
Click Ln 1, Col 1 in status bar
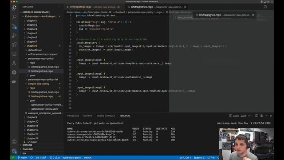[185, 158]
